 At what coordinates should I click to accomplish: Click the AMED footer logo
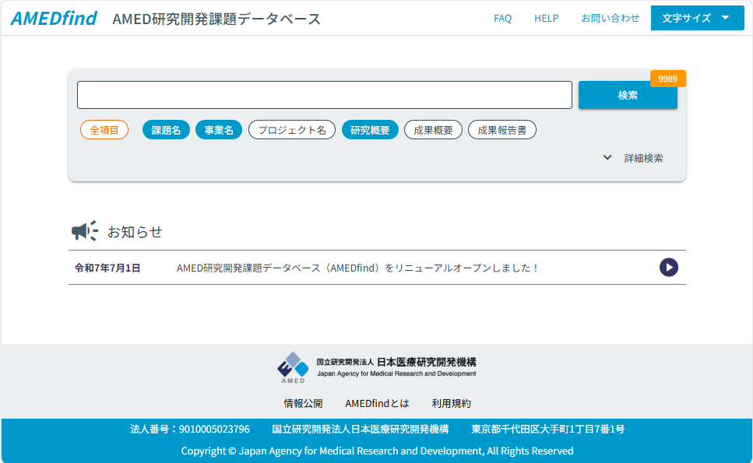coord(293,367)
